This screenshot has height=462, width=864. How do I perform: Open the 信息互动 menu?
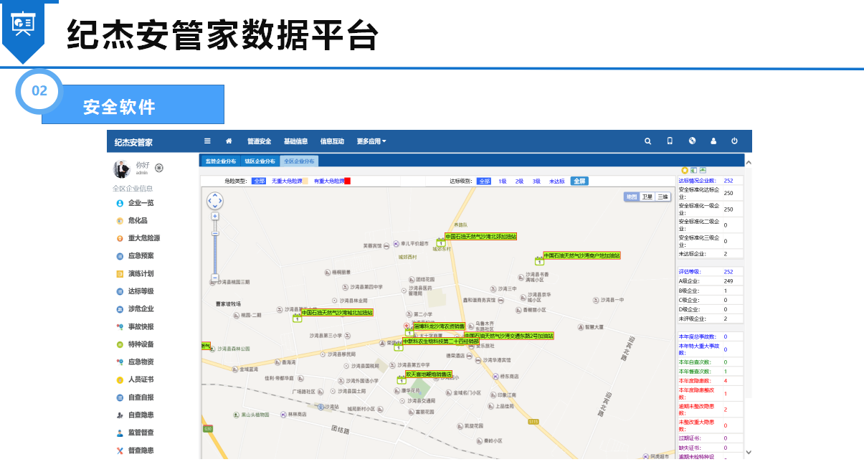click(332, 141)
